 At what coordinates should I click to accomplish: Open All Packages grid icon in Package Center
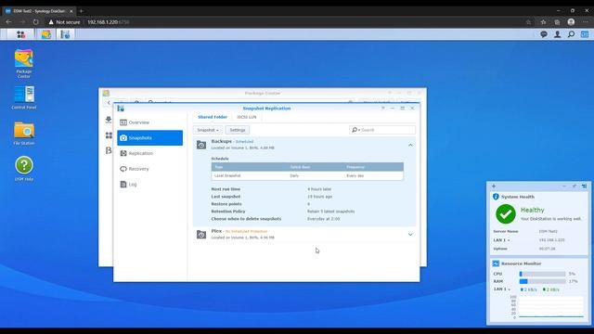coord(109,135)
